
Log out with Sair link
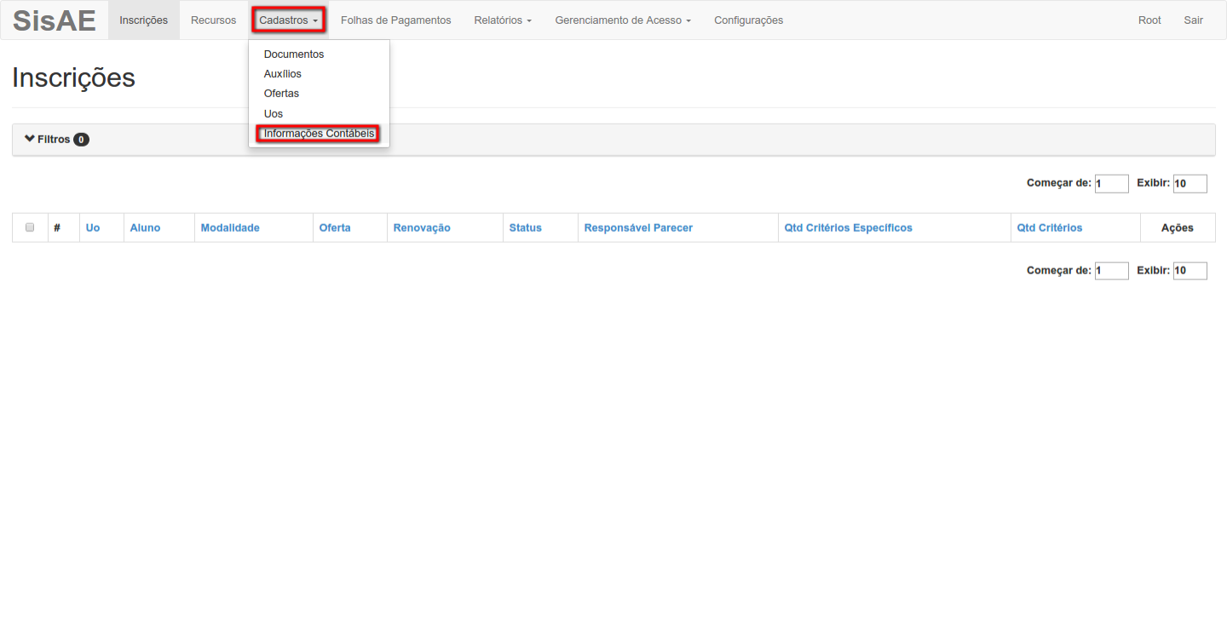point(1194,20)
